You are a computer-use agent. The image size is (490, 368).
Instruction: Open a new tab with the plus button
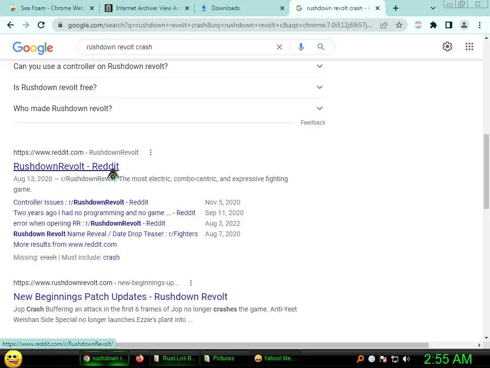pos(396,8)
